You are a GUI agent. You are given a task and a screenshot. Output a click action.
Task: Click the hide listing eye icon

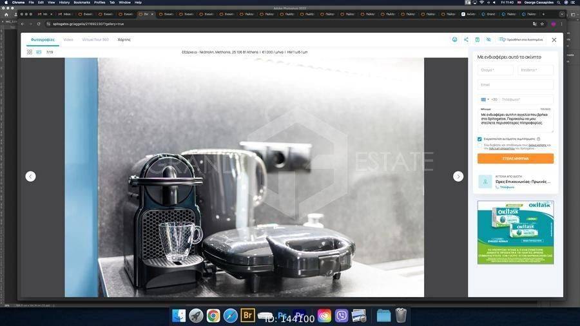coord(488,40)
